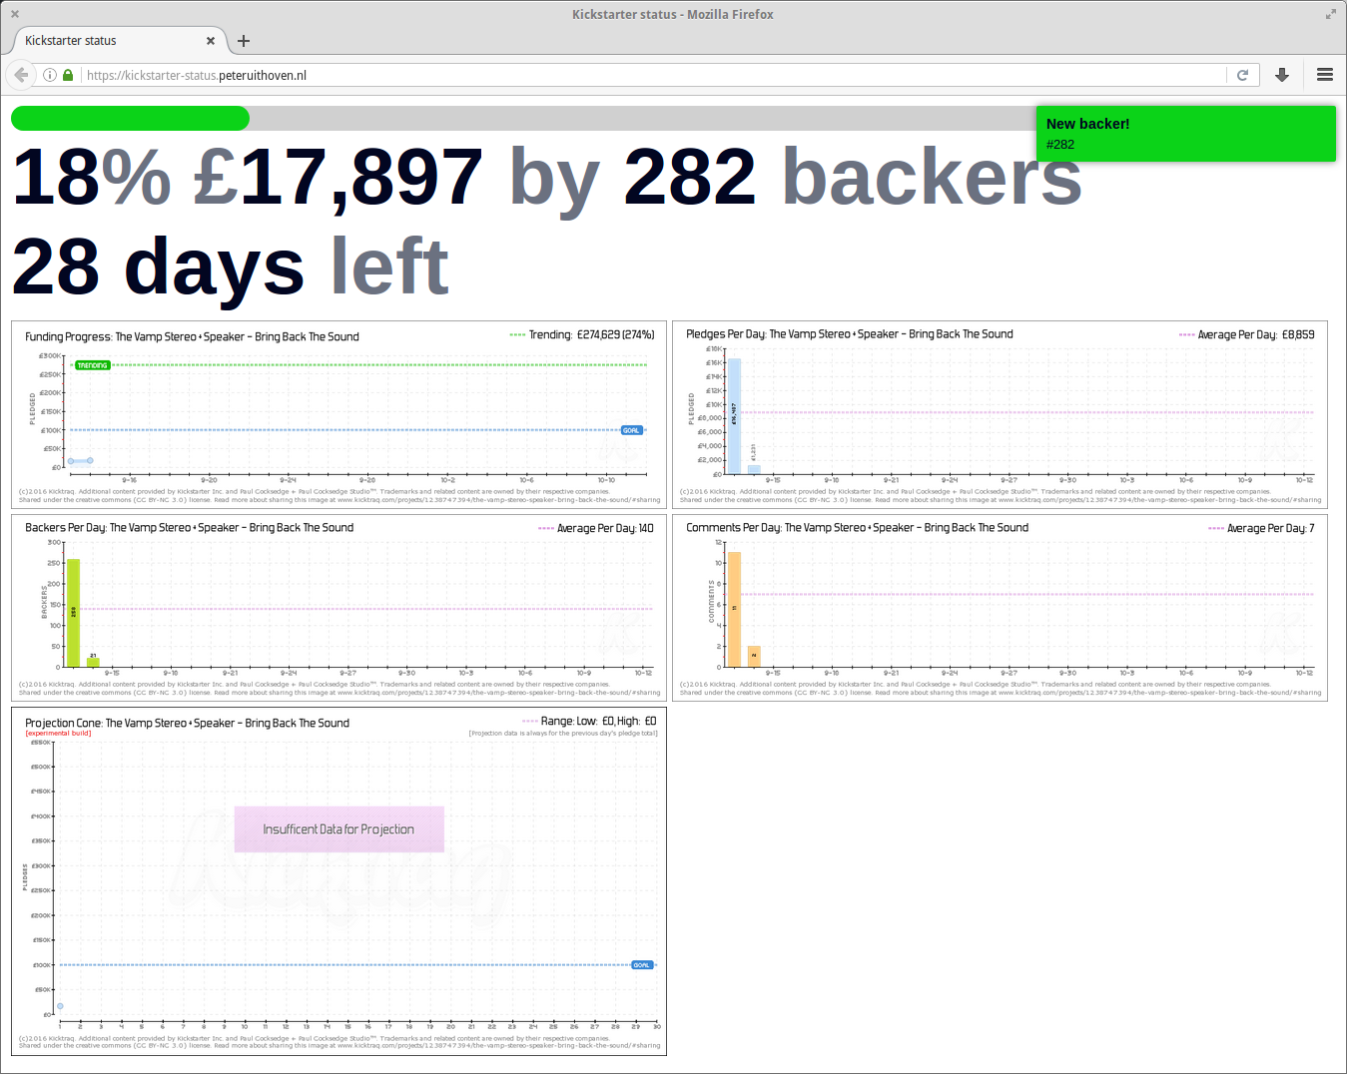Screen dimensions: 1347x1074
Task: Click the Average Per Day: £8,859 legend
Action: (1247, 335)
